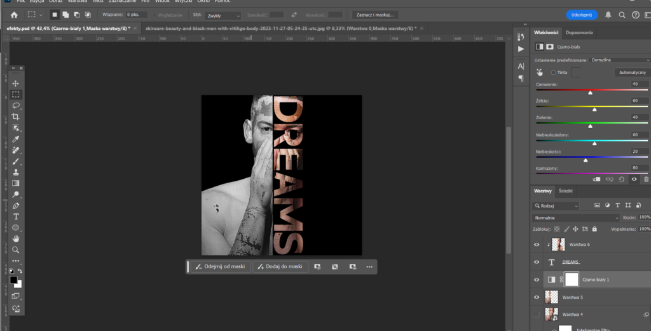The height and width of the screenshot is (331, 651).
Task: Select the Zoom tool
Action: click(16, 250)
